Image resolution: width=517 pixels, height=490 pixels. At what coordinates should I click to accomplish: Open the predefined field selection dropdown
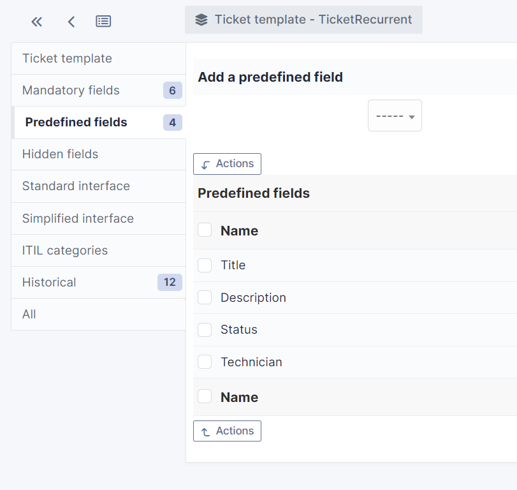[x=394, y=115]
